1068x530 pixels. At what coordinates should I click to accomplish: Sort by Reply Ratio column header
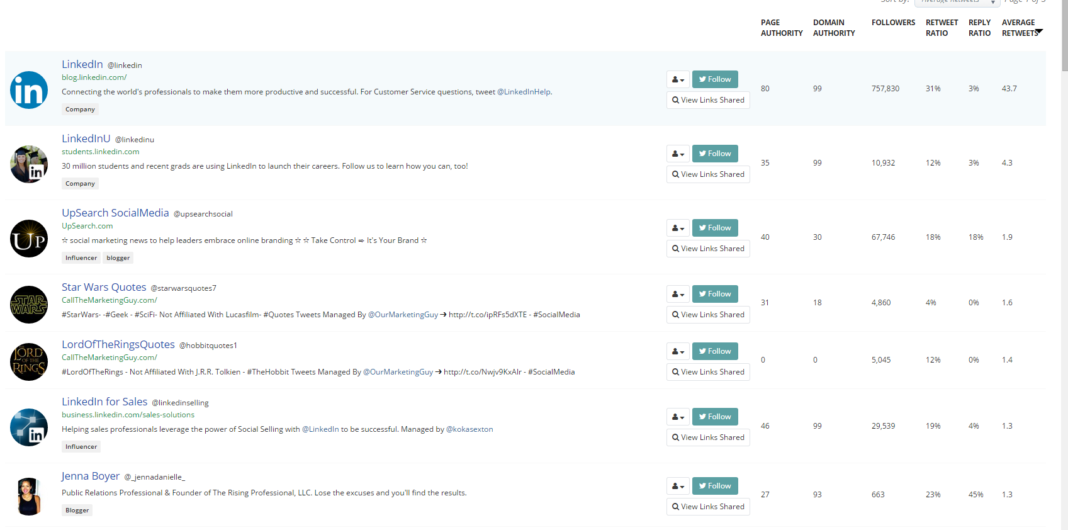tap(979, 28)
